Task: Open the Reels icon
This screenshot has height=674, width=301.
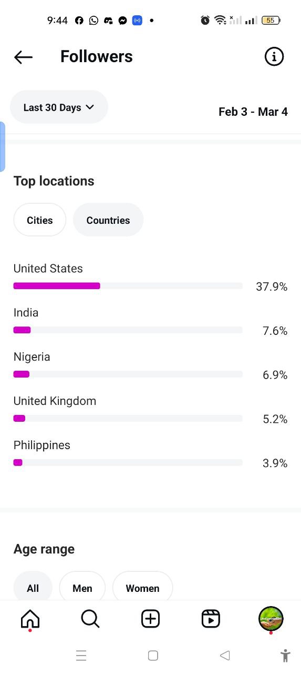Action: point(211,619)
